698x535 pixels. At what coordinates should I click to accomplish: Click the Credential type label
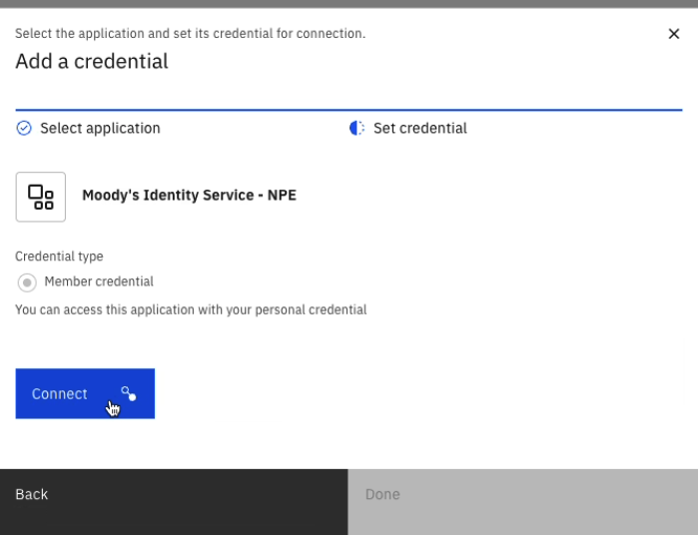pyautogui.click(x=59, y=257)
